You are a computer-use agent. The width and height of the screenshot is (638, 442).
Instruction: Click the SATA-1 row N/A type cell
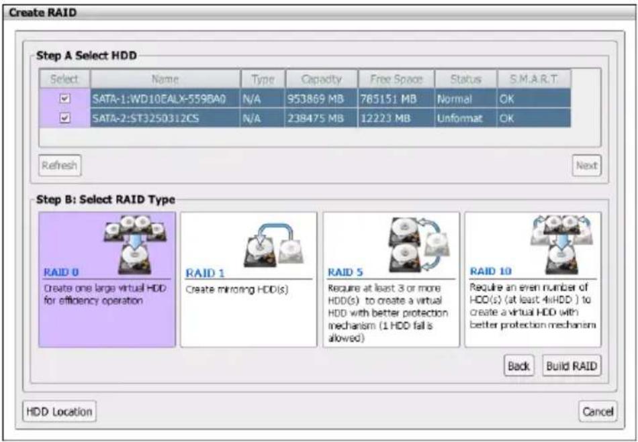263,99
